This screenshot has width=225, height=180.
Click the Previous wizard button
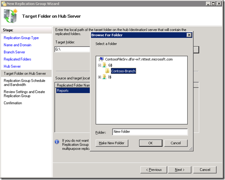[x=154, y=170]
